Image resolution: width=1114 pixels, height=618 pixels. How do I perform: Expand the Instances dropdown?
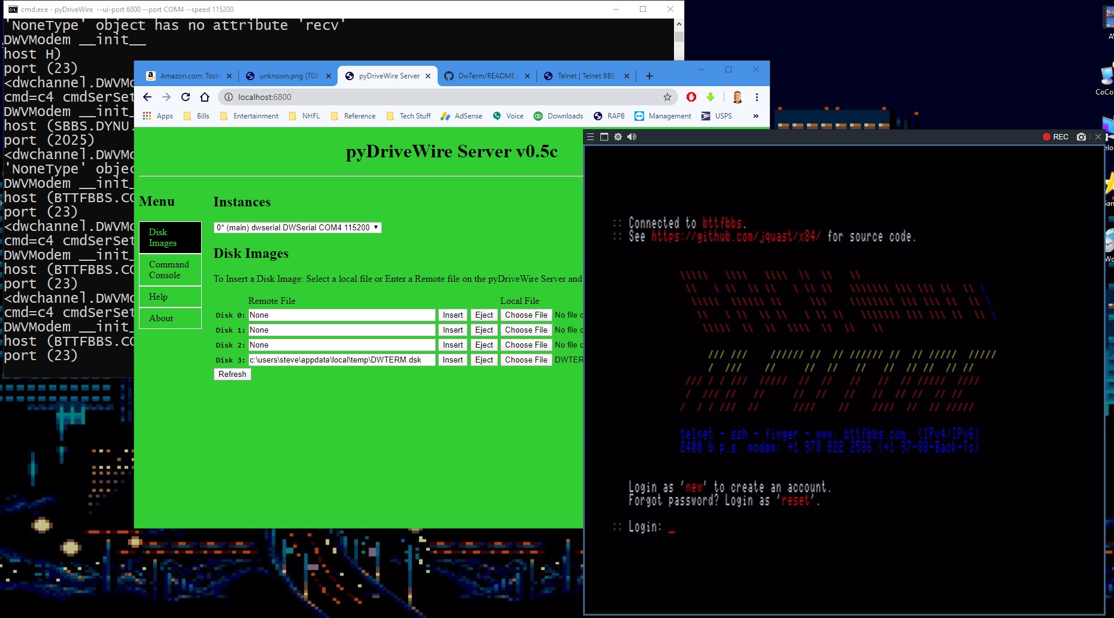coord(298,227)
